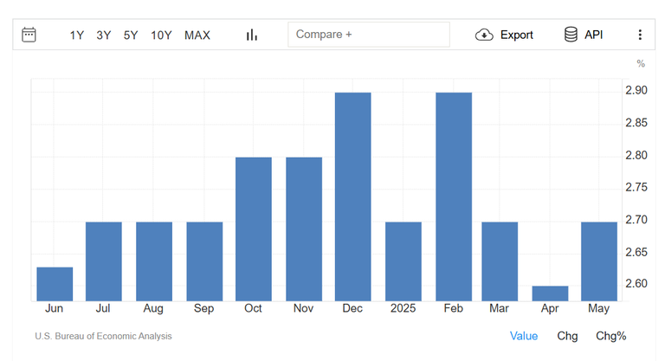
Task: Click the Dec month label
Action: 352,308
